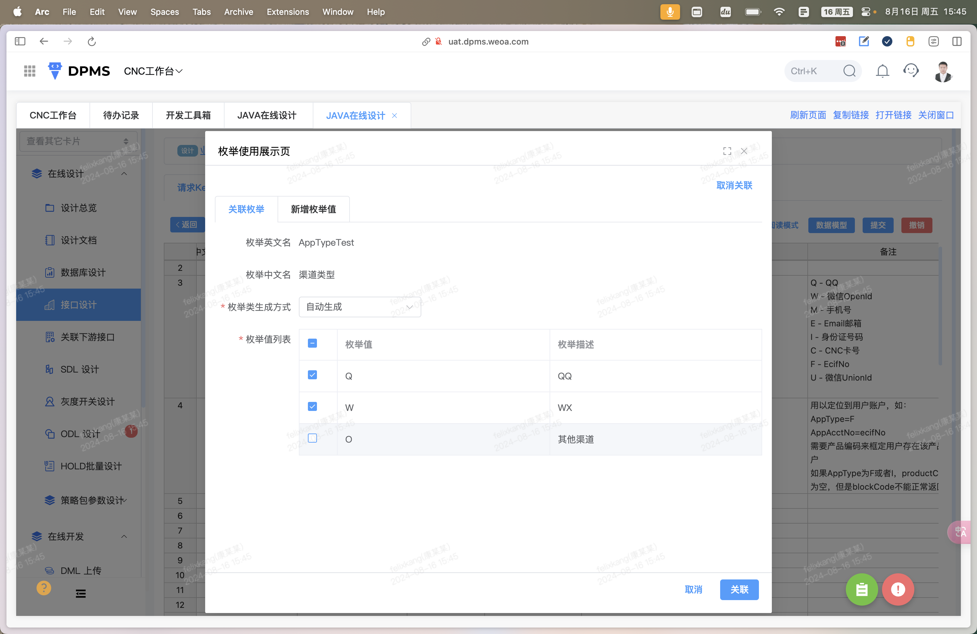Open the notifications bell

(882, 71)
